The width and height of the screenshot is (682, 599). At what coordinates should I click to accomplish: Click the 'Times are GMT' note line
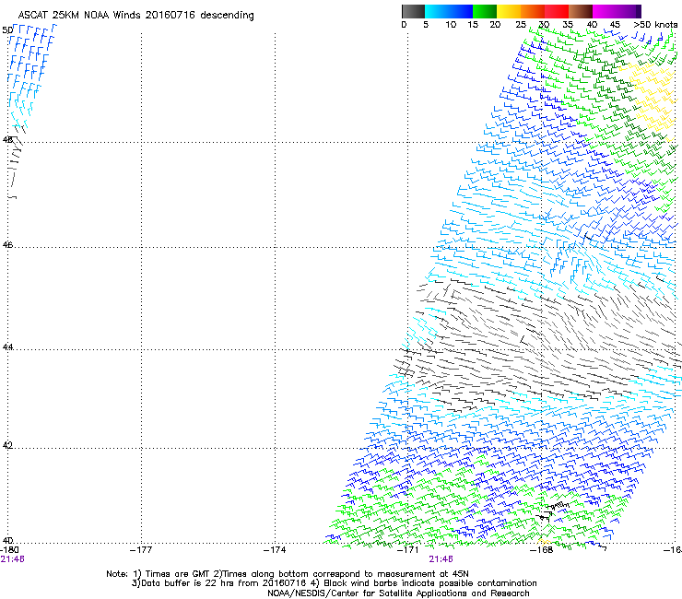[288, 574]
